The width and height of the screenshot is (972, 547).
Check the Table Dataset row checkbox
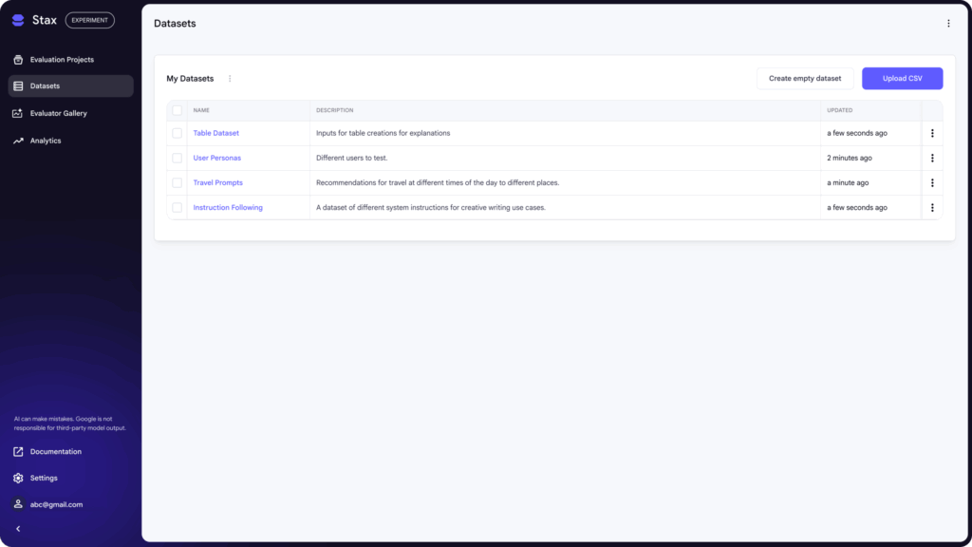point(178,133)
